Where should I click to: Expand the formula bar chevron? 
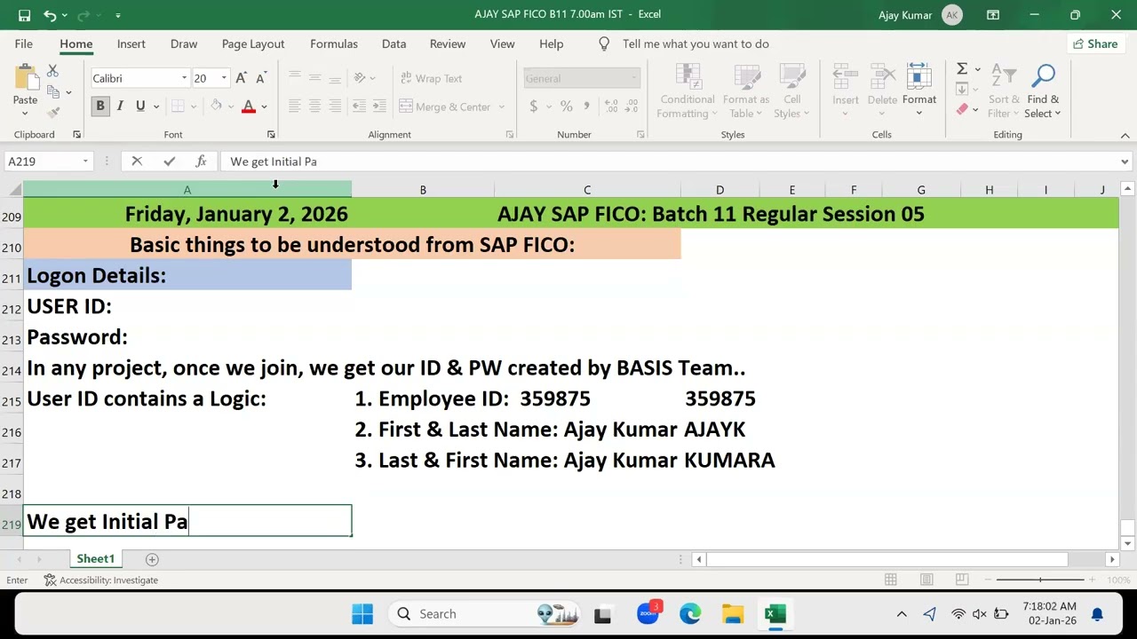click(x=1125, y=162)
